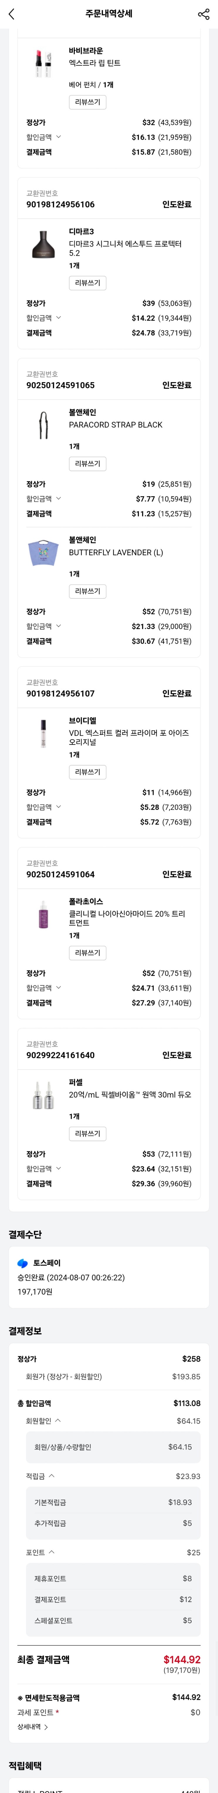Tap the 토스페이 logo icon

[23, 1263]
